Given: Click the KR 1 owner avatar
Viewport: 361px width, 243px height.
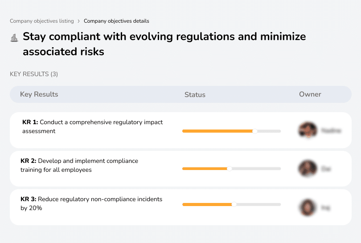Looking at the screenshot, I should click(x=308, y=130).
